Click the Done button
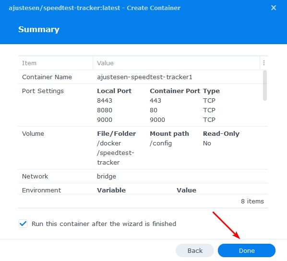287x261 pixels. [247, 250]
